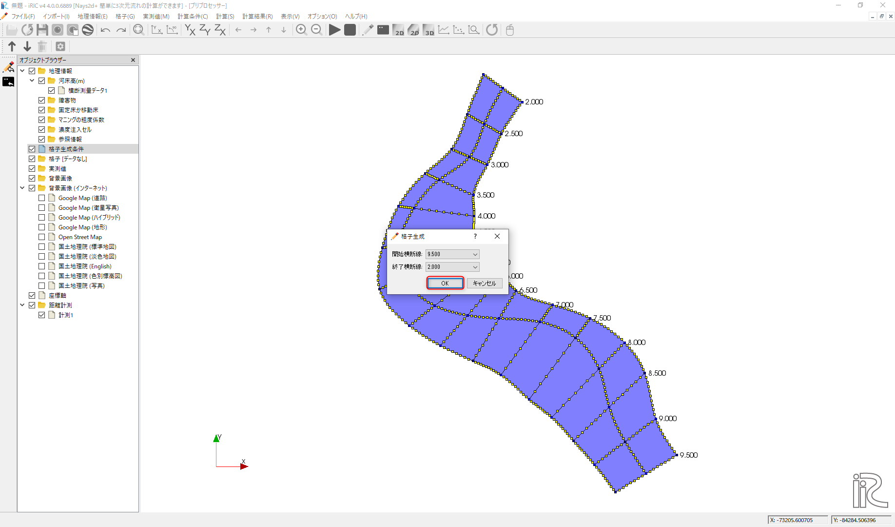The image size is (895, 527).
Task: Undo the last action
Action: tap(105, 30)
